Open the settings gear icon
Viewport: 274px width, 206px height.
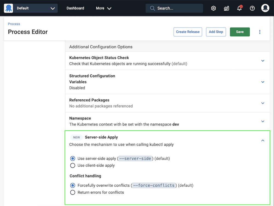pyautogui.click(x=213, y=8)
